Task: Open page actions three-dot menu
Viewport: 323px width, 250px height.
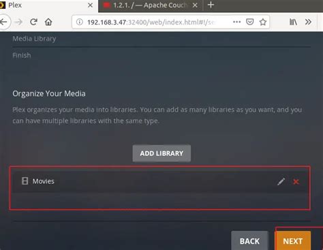Action: coord(236,22)
